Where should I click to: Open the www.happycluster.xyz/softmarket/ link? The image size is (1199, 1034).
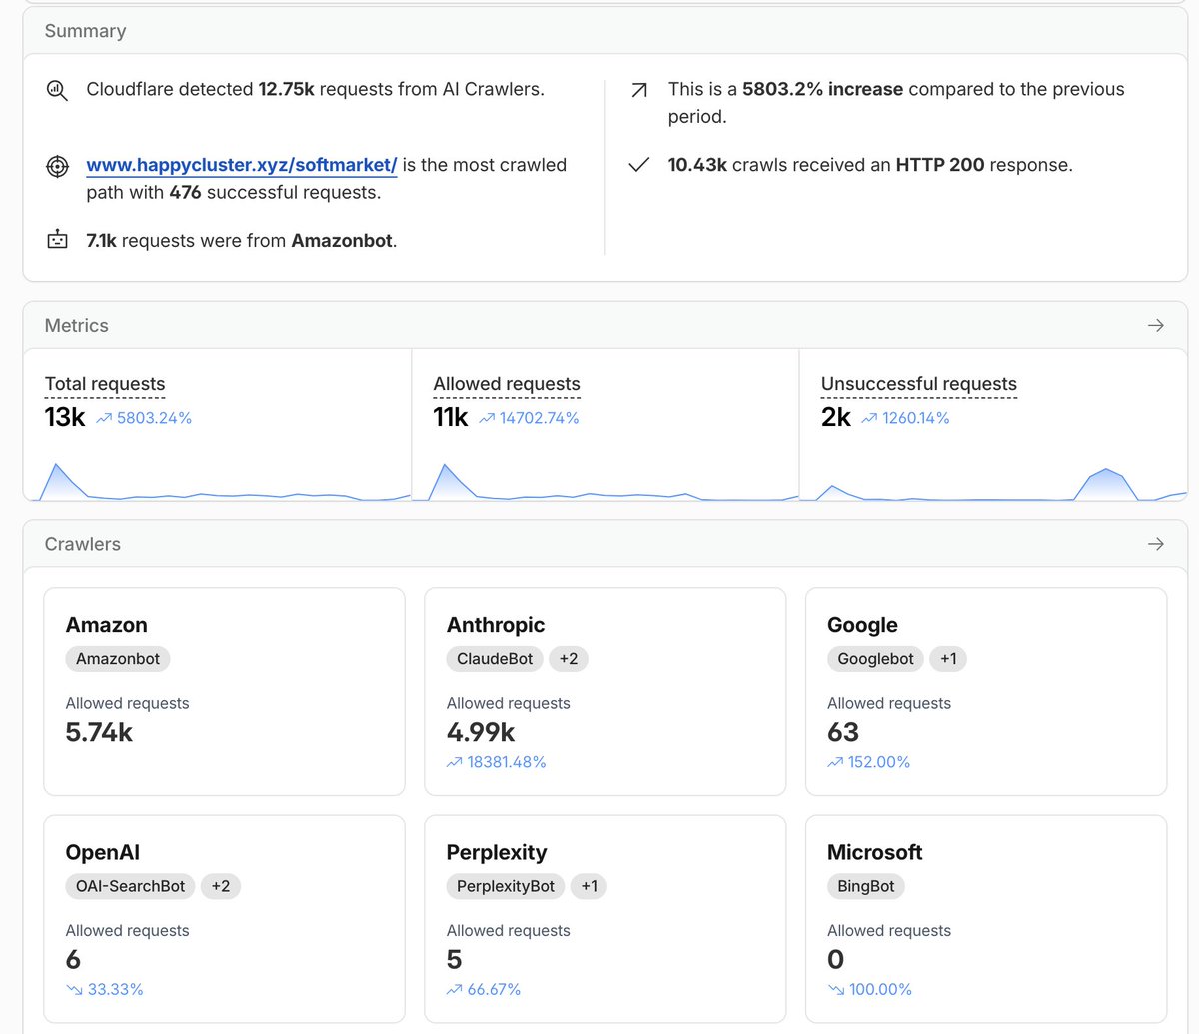(x=242, y=165)
